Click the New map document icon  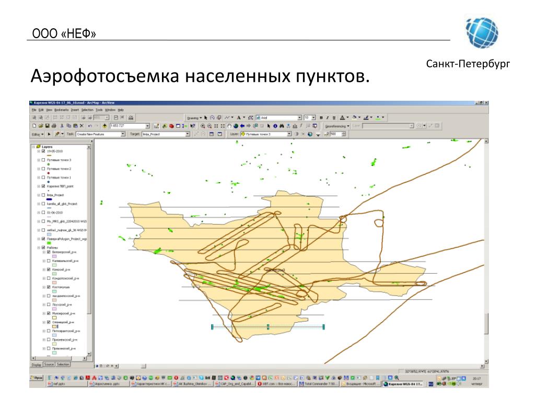click(34, 126)
